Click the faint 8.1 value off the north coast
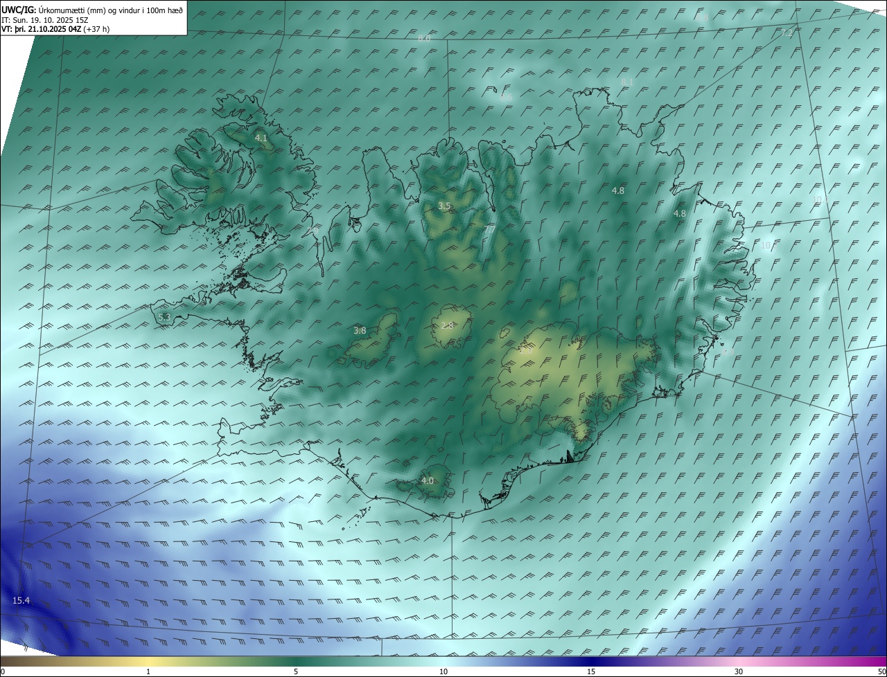The width and height of the screenshot is (887, 677). pyautogui.click(x=627, y=82)
